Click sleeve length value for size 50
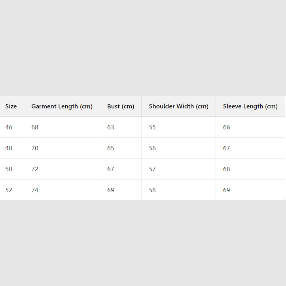 click(x=227, y=169)
